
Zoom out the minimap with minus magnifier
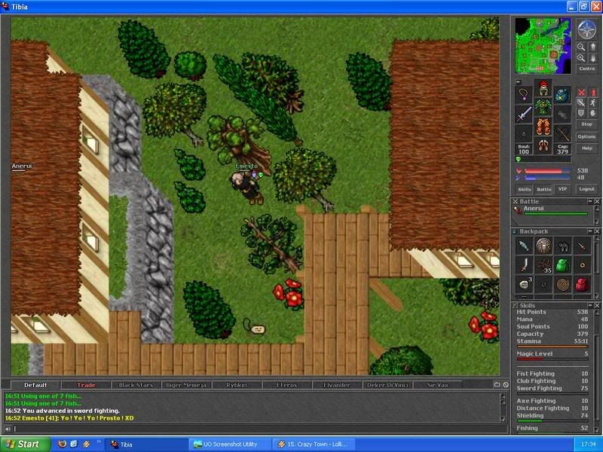[x=581, y=47]
